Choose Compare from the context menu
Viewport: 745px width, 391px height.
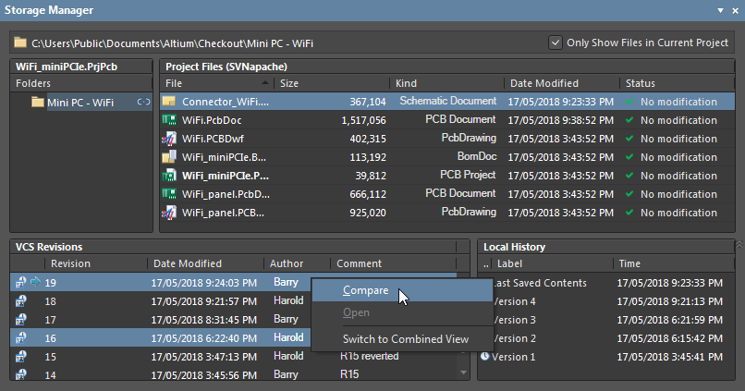(x=365, y=290)
